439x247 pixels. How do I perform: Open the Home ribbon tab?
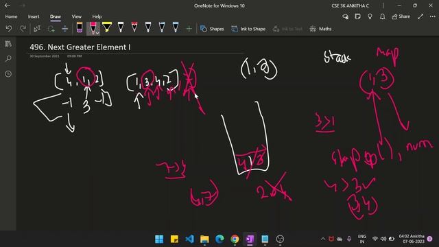point(11,16)
